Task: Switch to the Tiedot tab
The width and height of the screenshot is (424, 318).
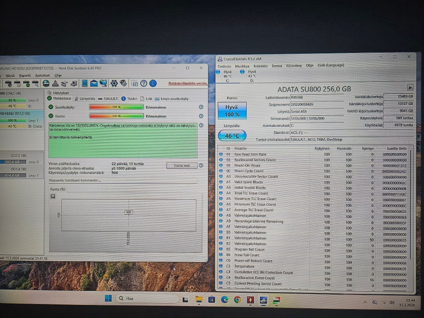Action: click(x=129, y=98)
